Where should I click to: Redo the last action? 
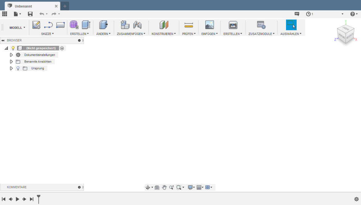pos(54,14)
